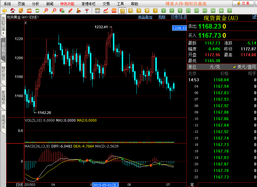Go to the home page icon
The image size is (257, 187).
13,11
